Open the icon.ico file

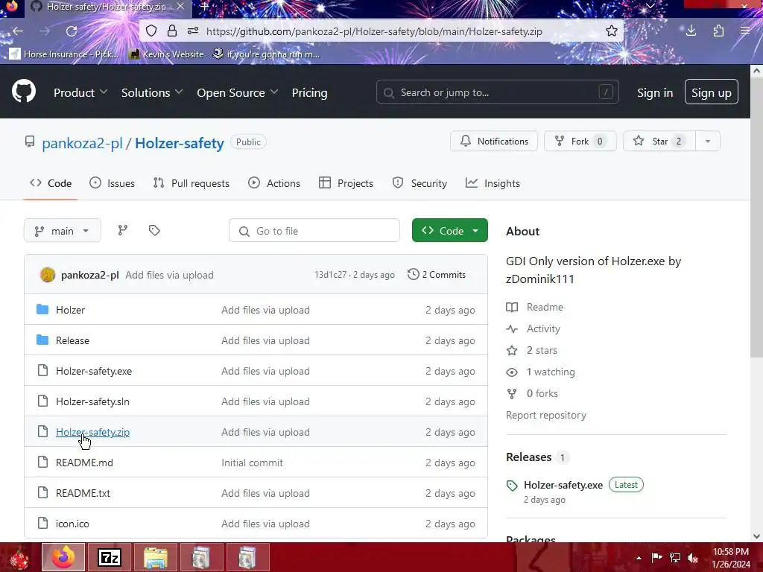[72, 524]
